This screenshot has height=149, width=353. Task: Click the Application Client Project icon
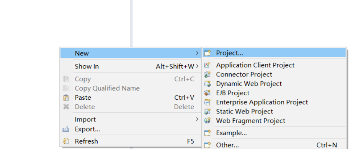coord(208,65)
